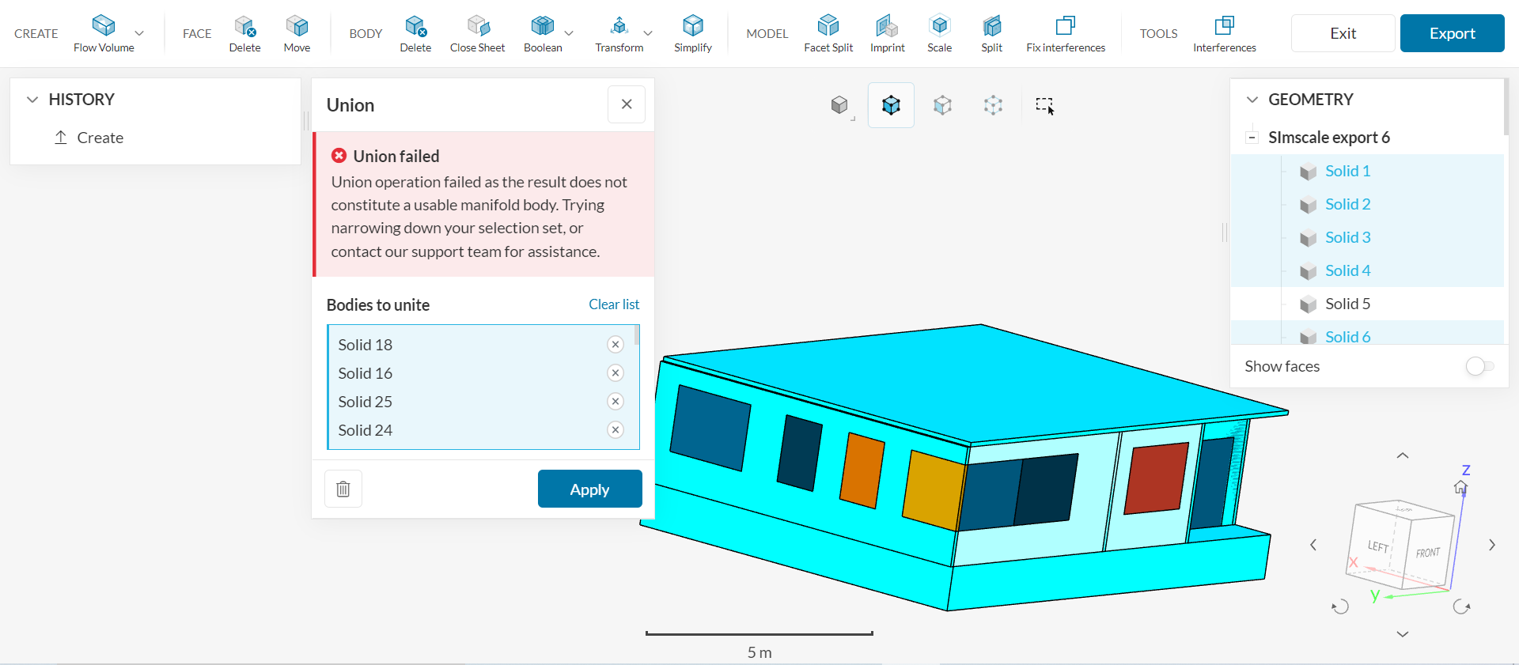Select the wireframe points view icon
Viewport: 1519px width, 665px height.
point(993,104)
